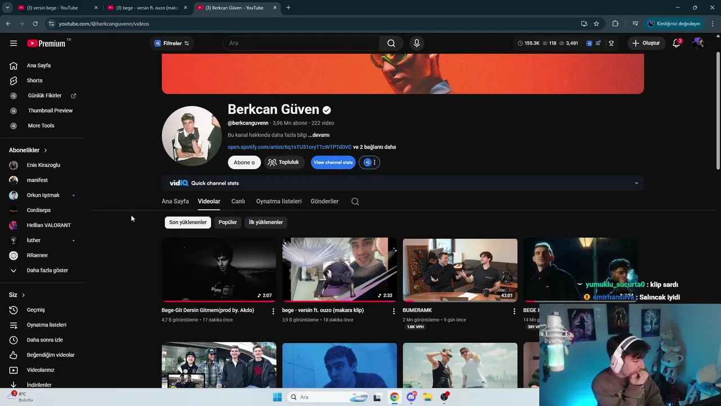The image size is (721, 406).
Task: Open Enis Kirazoglu subscription channel
Action: click(42, 165)
